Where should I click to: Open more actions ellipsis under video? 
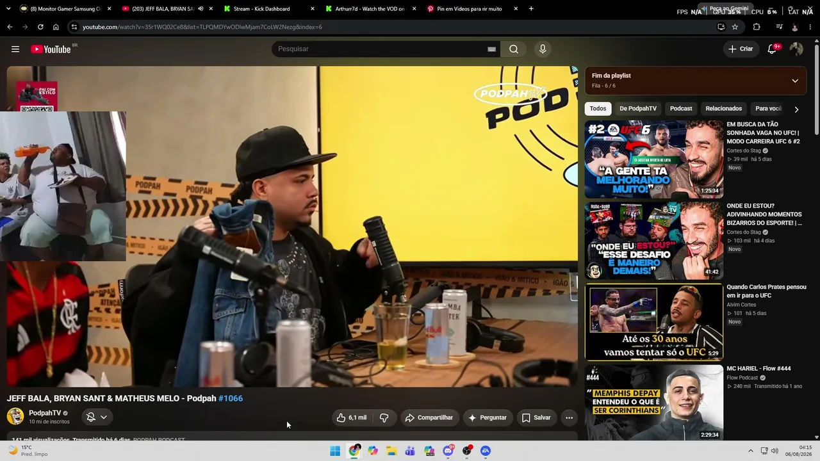coord(569,417)
